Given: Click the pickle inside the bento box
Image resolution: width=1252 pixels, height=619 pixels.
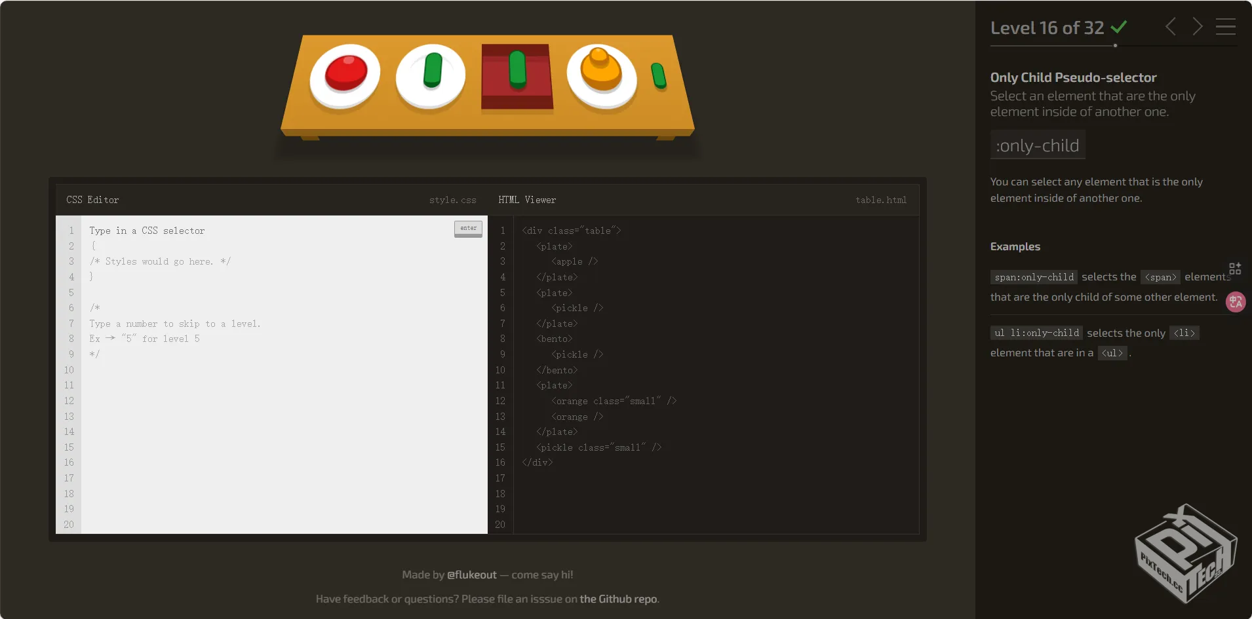Looking at the screenshot, I should click(517, 69).
